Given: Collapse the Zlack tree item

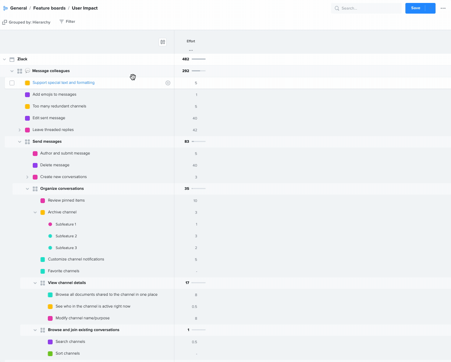Looking at the screenshot, I should (4, 59).
